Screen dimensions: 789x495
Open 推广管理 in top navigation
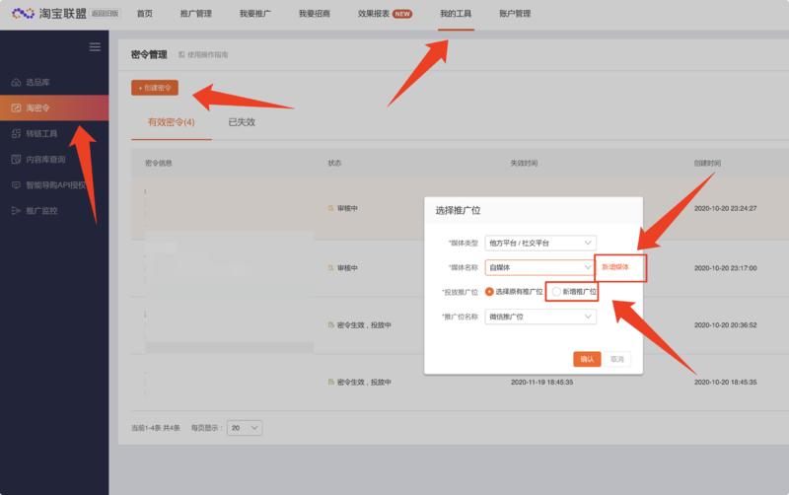click(x=196, y=14)
